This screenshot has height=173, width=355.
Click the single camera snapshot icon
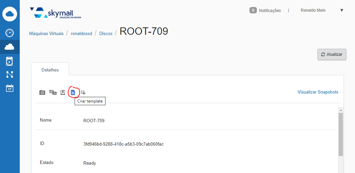tap(42, 93)
